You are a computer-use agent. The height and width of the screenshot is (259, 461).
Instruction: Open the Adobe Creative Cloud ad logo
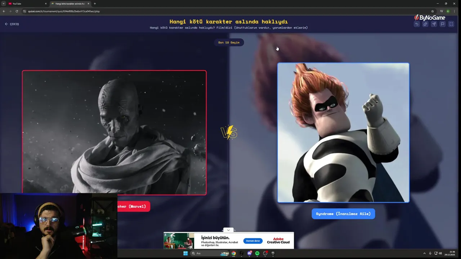tap(278, 241)
